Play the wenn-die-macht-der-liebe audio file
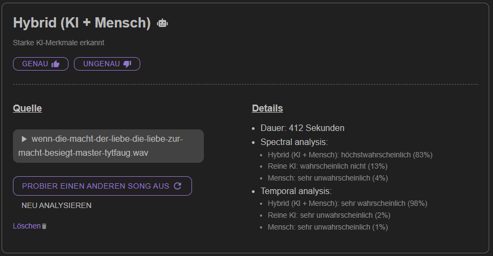 [24, 139]
